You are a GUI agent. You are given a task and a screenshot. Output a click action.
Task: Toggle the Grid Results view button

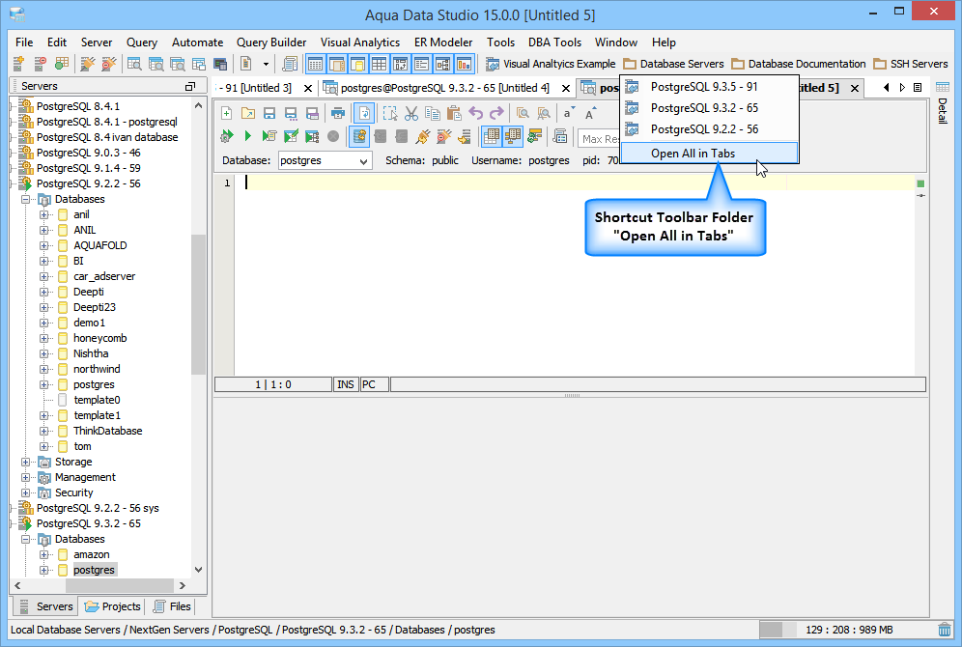coord(492,136)
